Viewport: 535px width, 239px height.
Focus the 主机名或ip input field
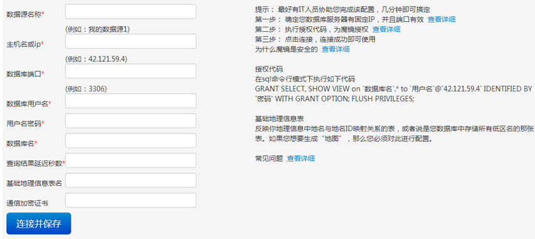click(x=130, y=41)
